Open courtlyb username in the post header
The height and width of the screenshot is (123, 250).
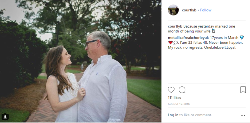[x=189, y=10]
